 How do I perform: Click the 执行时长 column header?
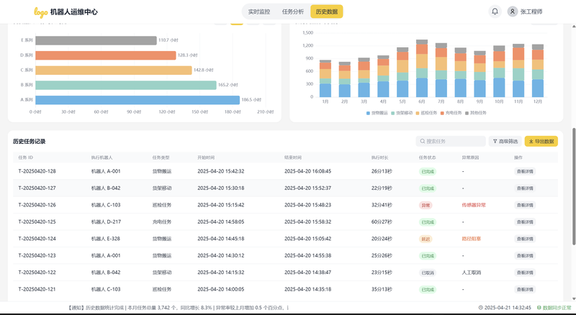(380, 157)
